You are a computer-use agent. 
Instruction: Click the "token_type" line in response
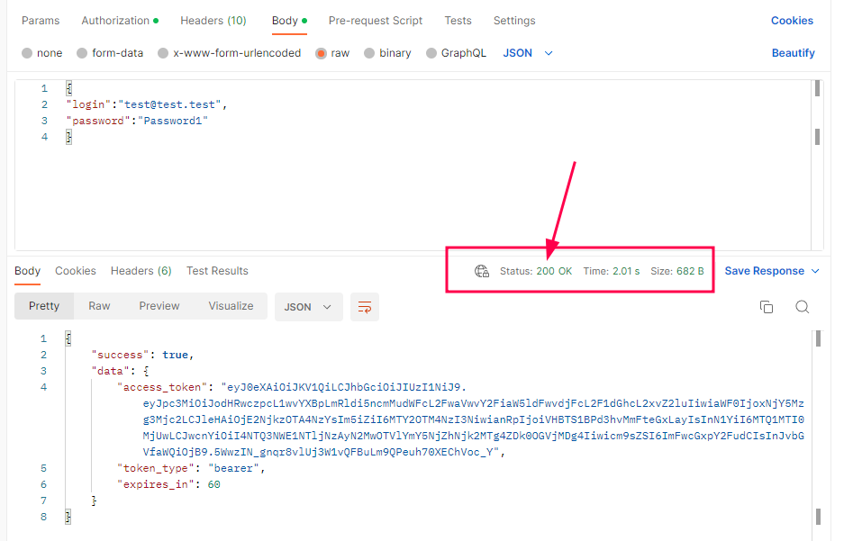[x=191, y=468]
